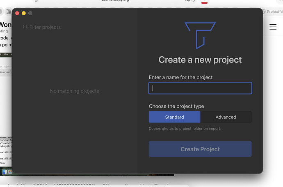Focus the Filter projects search field
Viewport: 283px width, 187px height.
[45, 27]
